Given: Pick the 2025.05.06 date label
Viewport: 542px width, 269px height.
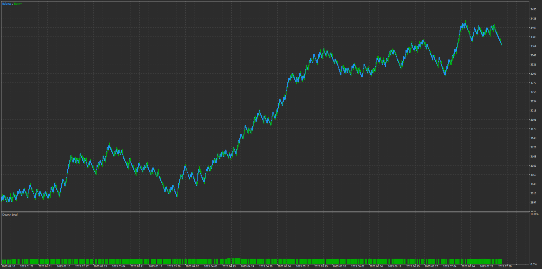Looking at the screenshot, I should [x=284, y=266].
